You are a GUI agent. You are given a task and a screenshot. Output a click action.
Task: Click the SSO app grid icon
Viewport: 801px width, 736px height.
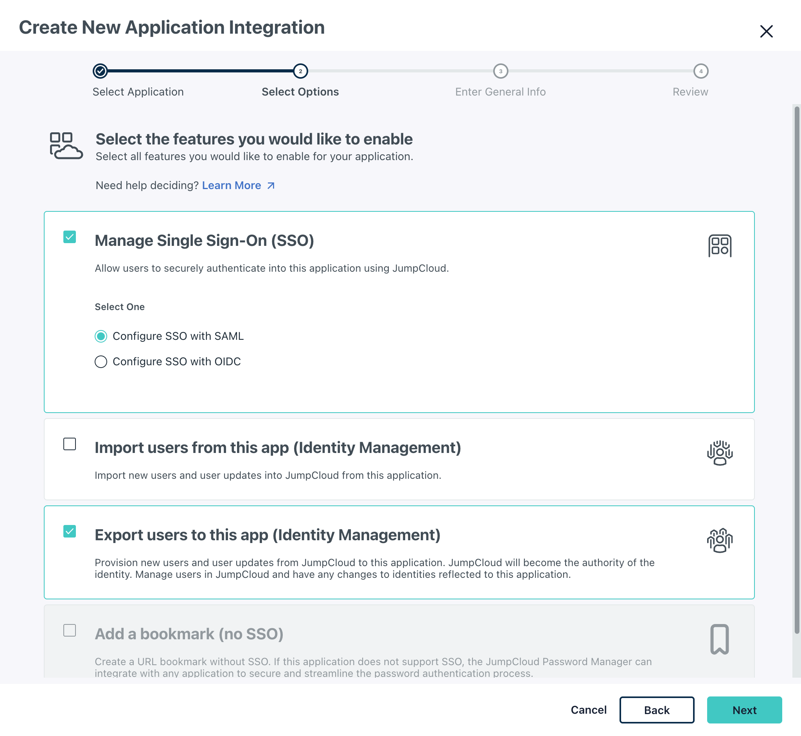[x=719, y=245]
